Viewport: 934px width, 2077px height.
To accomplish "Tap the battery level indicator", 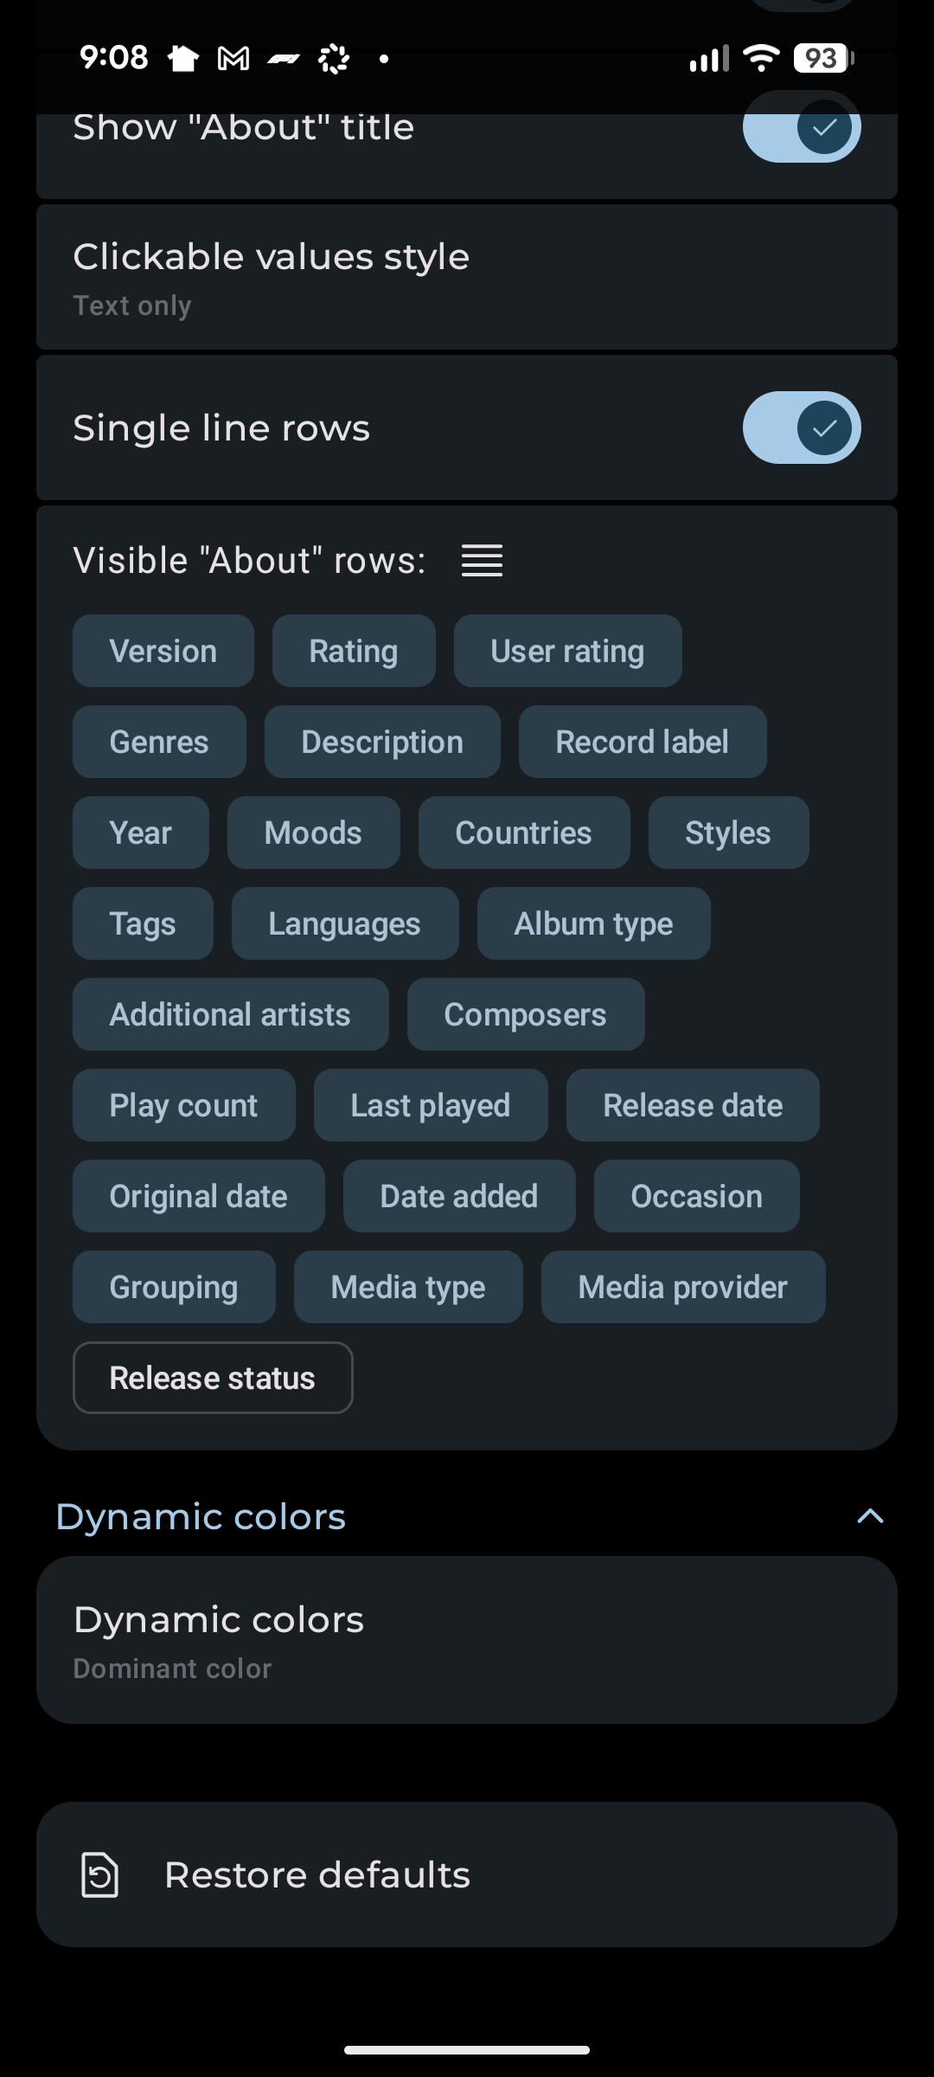I will [x=822, y=58].
